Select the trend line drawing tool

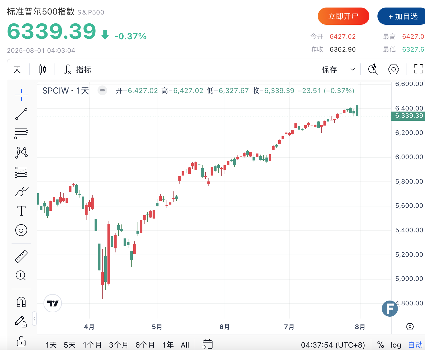(x=21, y=114)
